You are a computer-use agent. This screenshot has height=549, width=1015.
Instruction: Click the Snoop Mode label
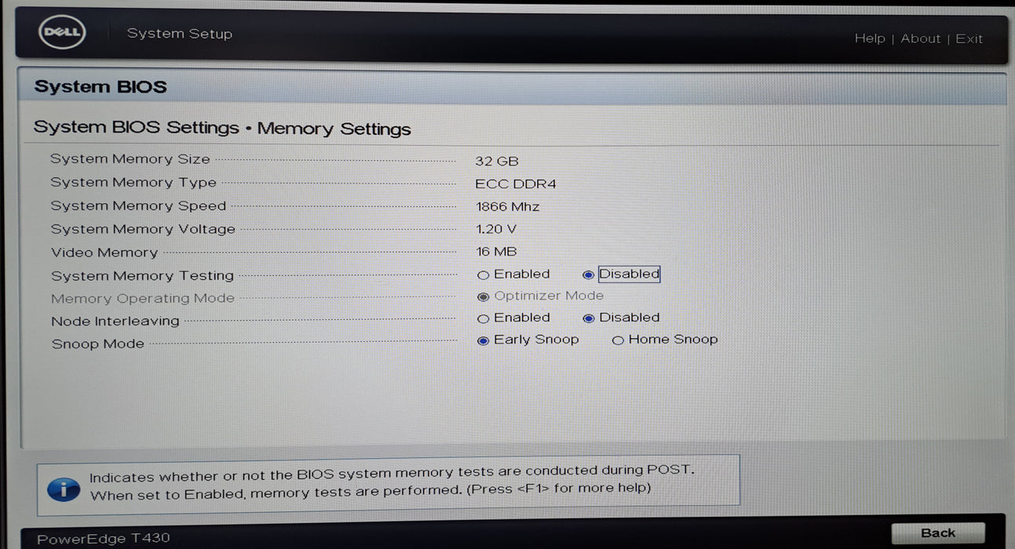(x=98, y=344)
